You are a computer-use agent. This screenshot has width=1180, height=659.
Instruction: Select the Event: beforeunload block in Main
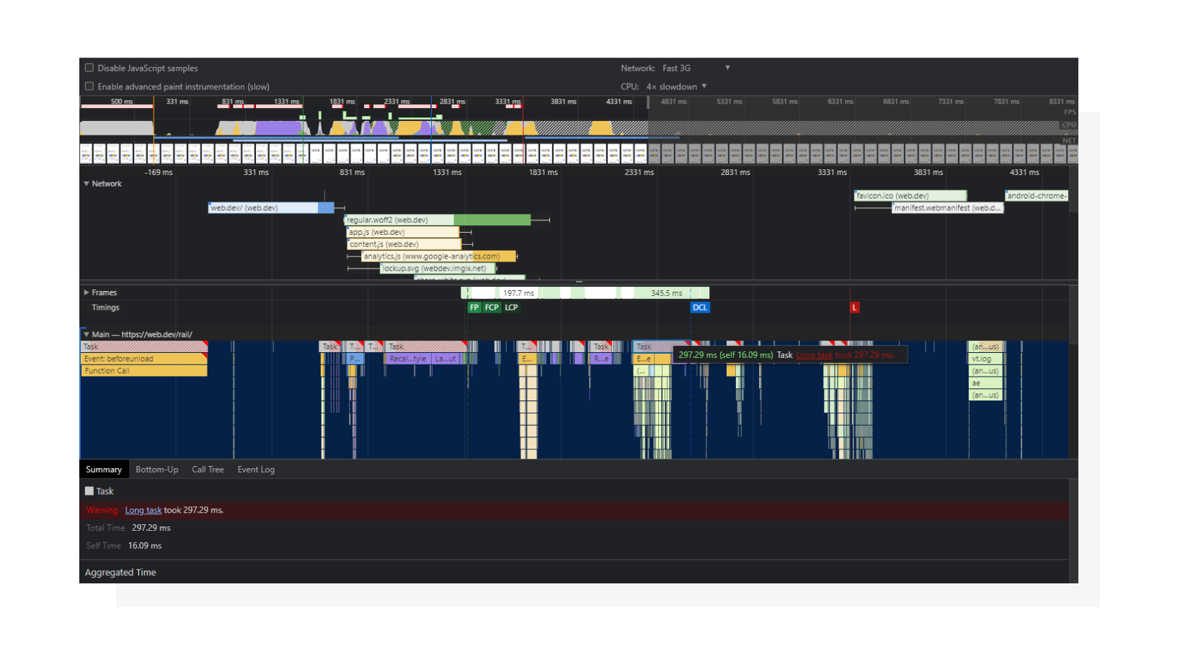coord(143,358)
